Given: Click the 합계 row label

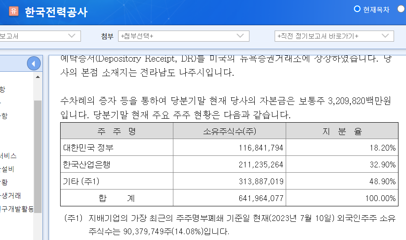Looking at the screenshot, I should tap(117, 198).
